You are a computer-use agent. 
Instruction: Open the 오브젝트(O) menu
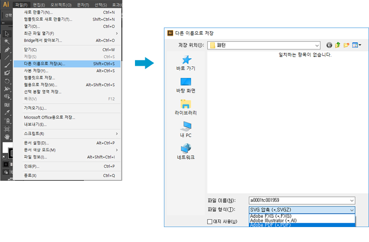click(61, 5)
